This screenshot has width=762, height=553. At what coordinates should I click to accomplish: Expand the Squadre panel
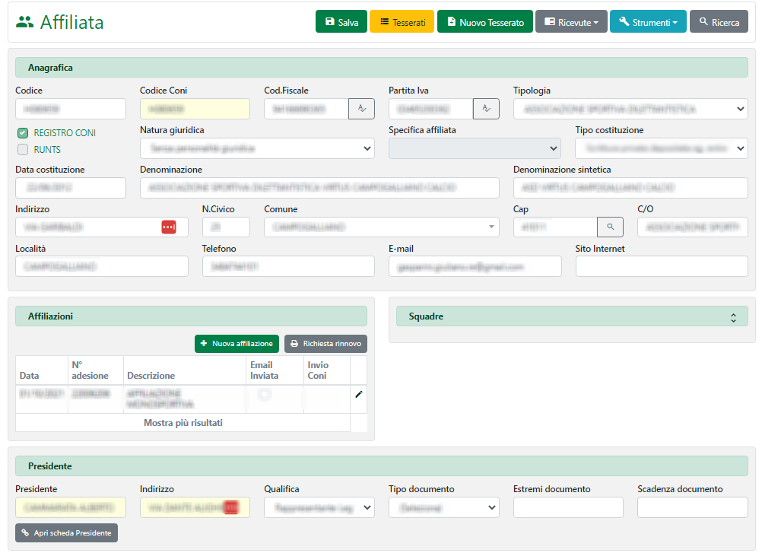(x=733, y=316)
